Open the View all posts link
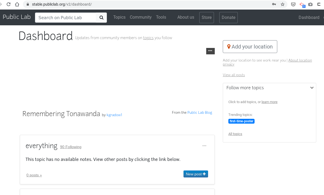This screenshot has height=195, width=324. pos(234,75)
